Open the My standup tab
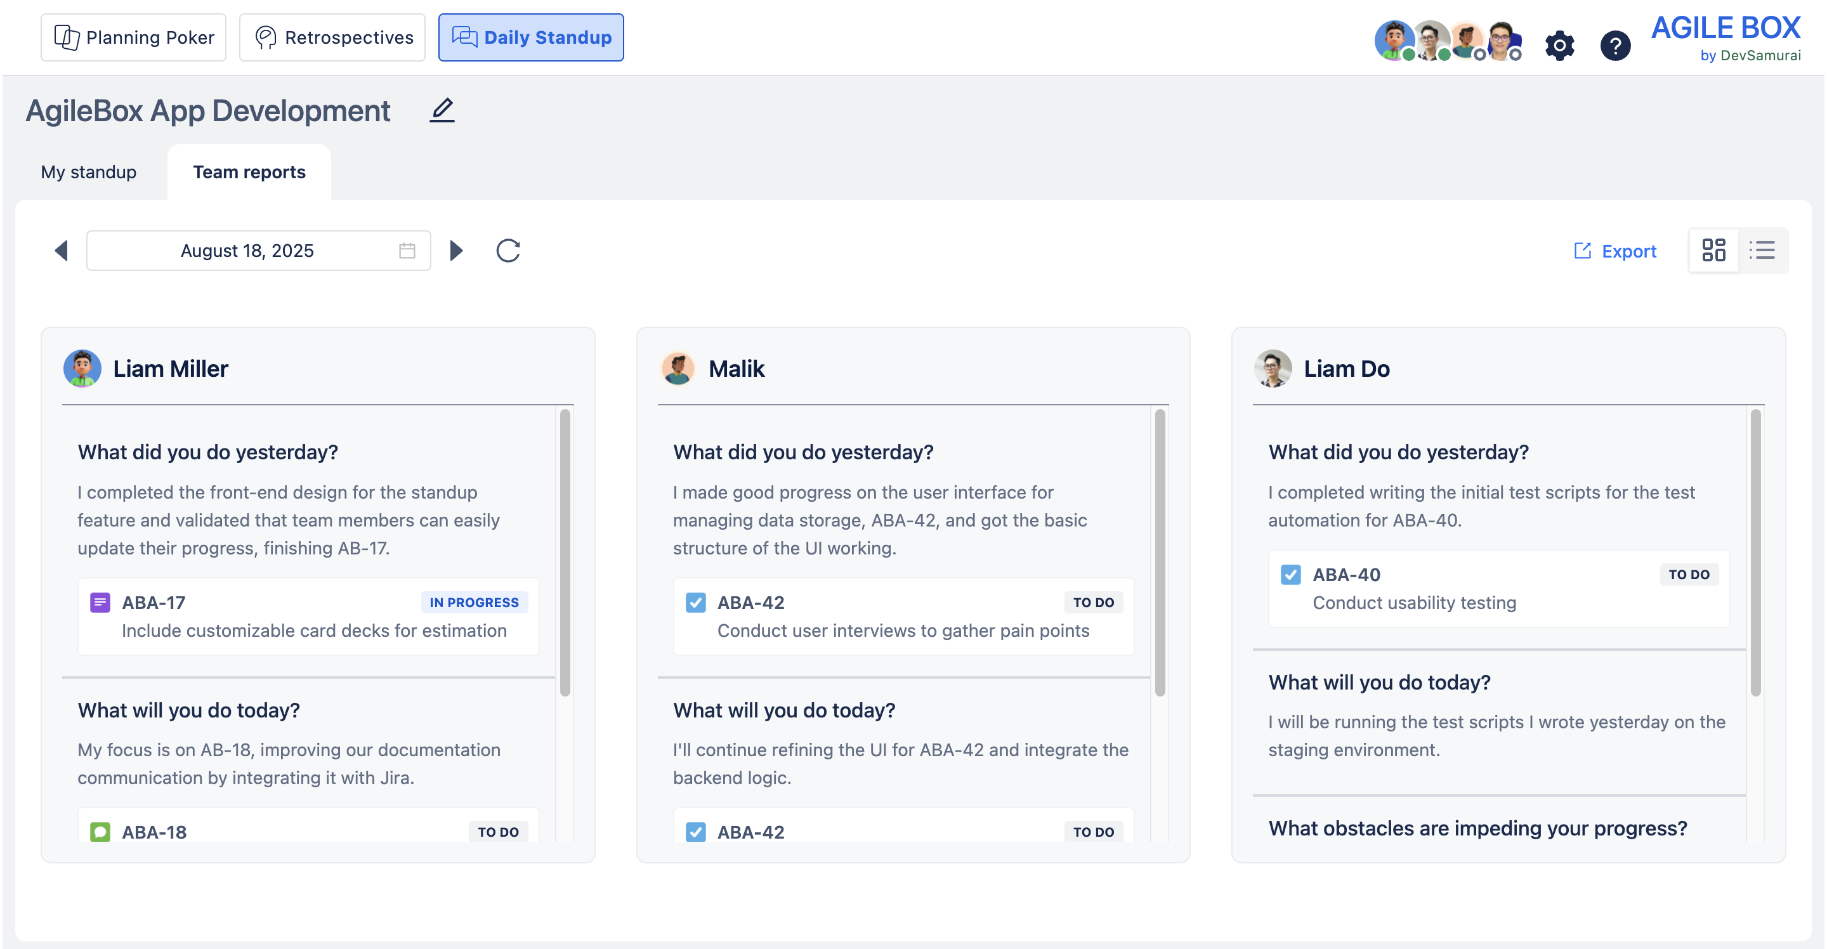 89,173
